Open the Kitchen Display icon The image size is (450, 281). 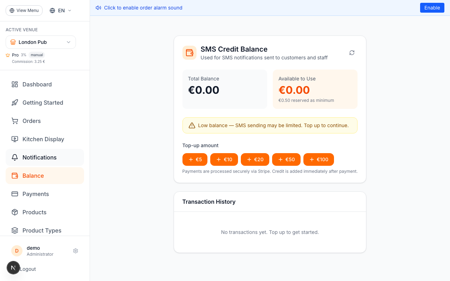[14, 139]
